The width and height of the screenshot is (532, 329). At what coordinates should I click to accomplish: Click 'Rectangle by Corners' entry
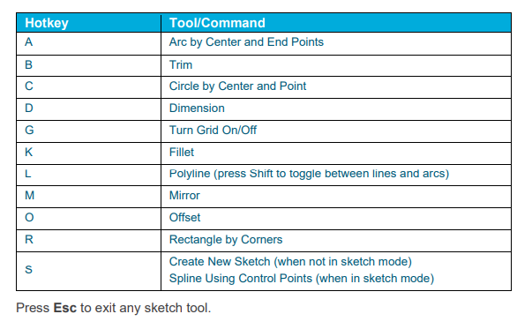click(226, 240)
